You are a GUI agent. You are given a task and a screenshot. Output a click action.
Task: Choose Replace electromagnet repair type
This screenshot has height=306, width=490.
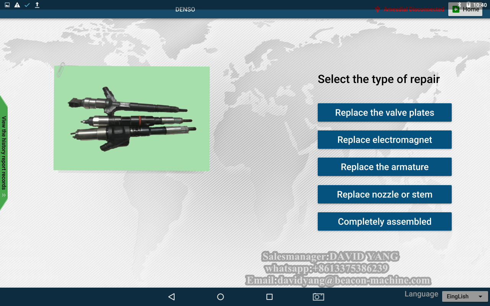pos(384,140)
